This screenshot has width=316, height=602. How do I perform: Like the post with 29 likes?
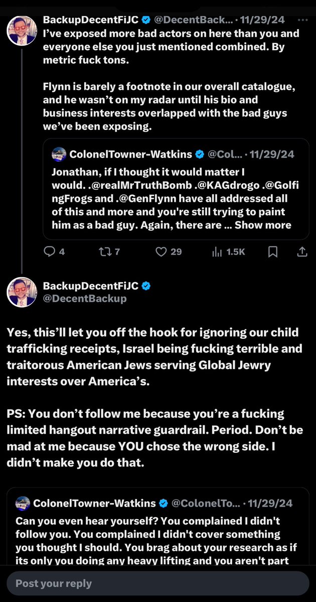[x=162, y=252]
